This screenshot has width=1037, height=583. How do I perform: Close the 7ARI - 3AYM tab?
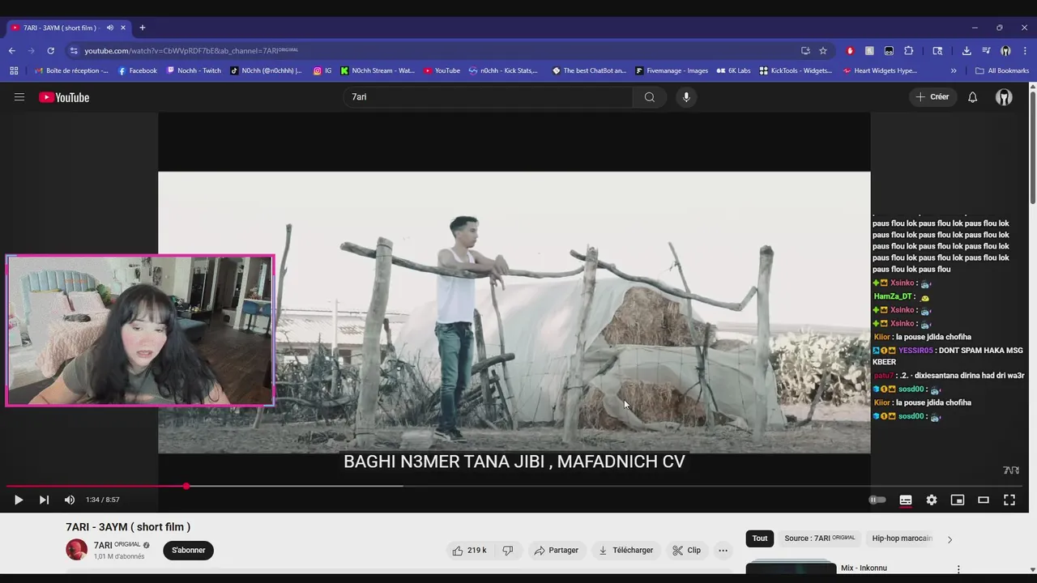coord(123,28)
